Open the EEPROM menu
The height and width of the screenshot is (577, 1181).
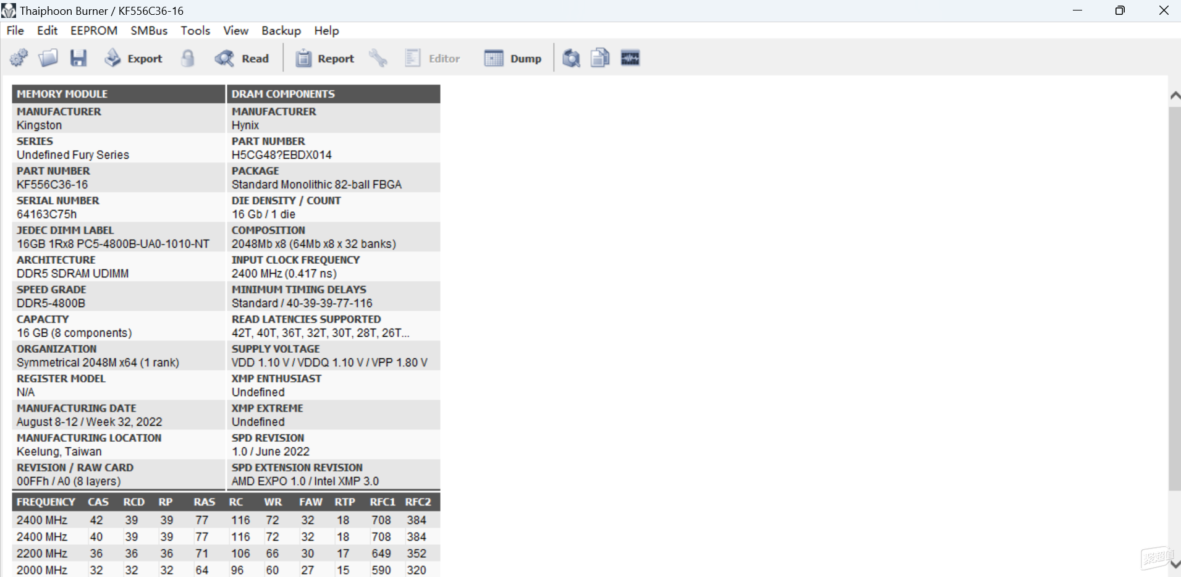(94, 30)
